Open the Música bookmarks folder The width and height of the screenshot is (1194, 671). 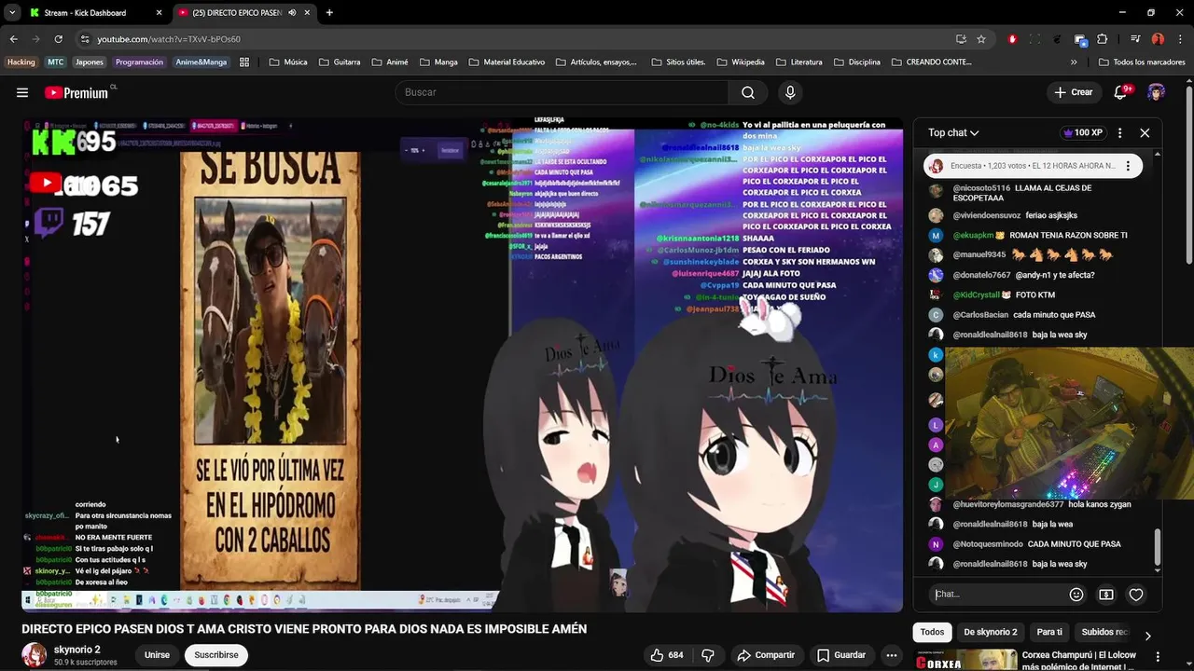coord(287,62)
